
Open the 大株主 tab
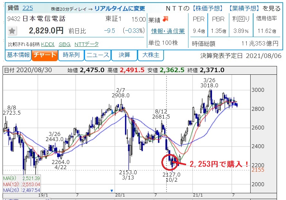(151, 55)
